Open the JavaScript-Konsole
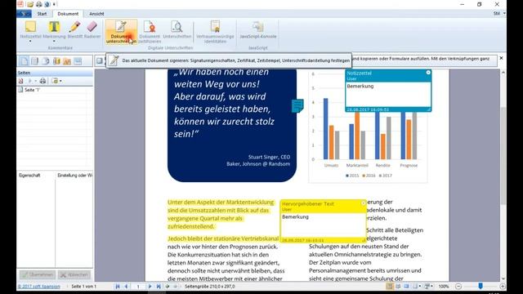The height and width of the screenshot is (294, 523). (x=258, y=30)
